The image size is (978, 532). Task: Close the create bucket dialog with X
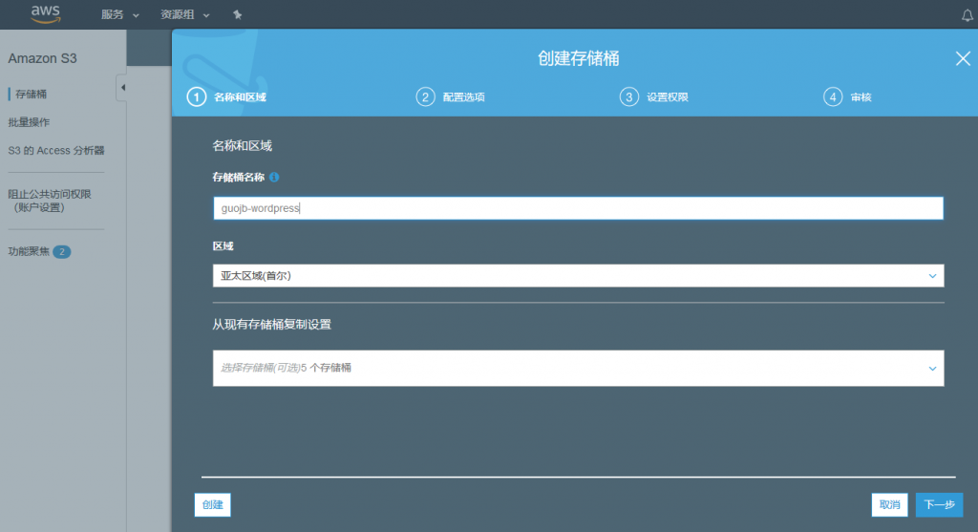963,58
